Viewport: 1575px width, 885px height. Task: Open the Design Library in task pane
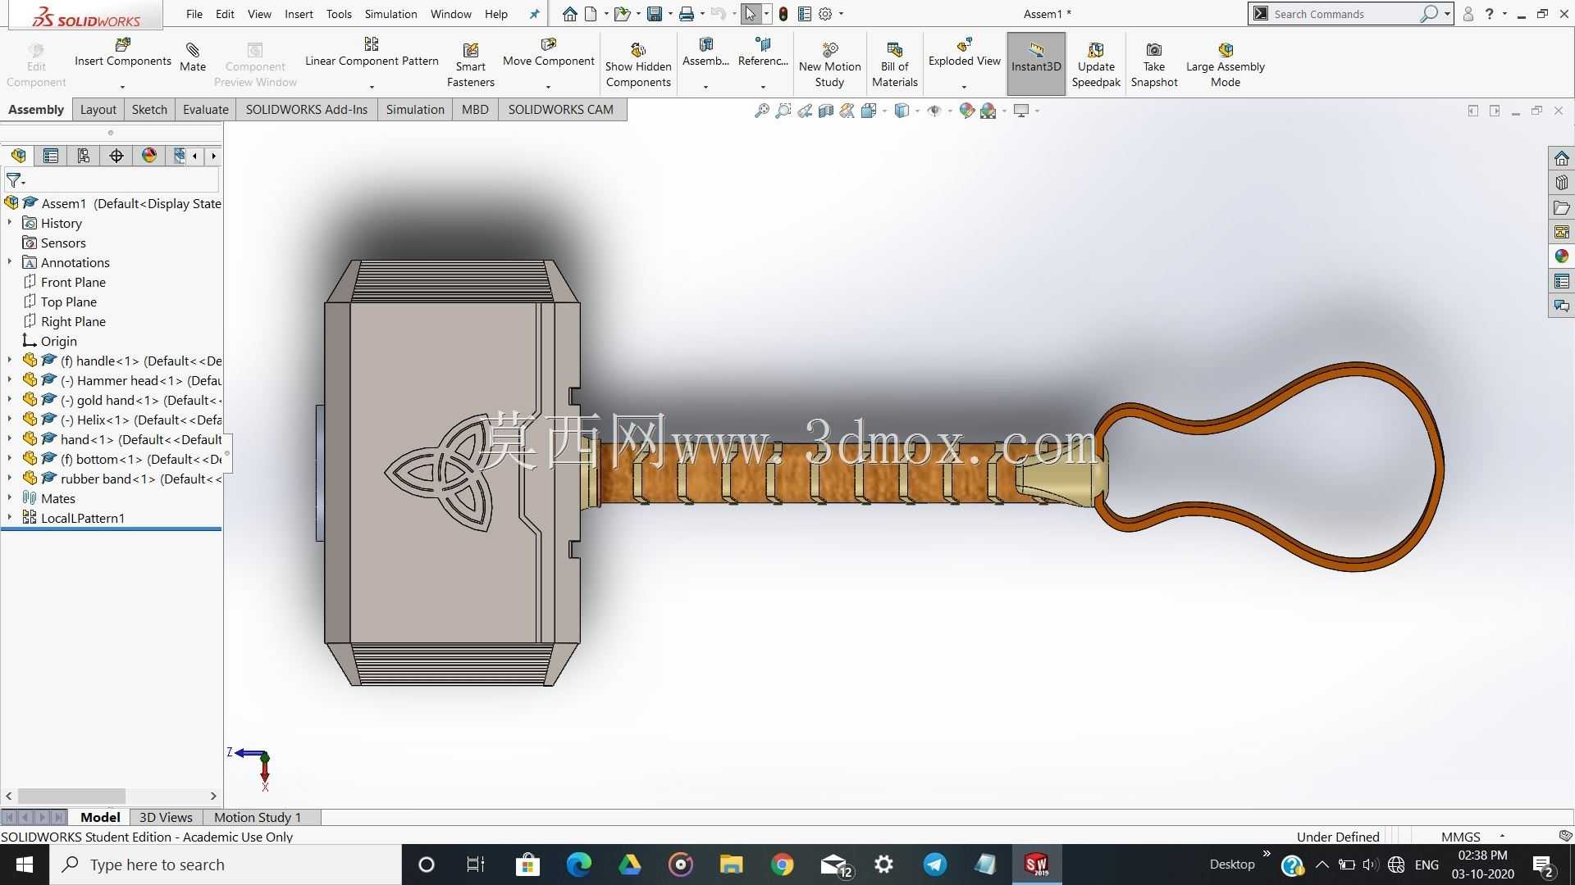pos(1561,183)
